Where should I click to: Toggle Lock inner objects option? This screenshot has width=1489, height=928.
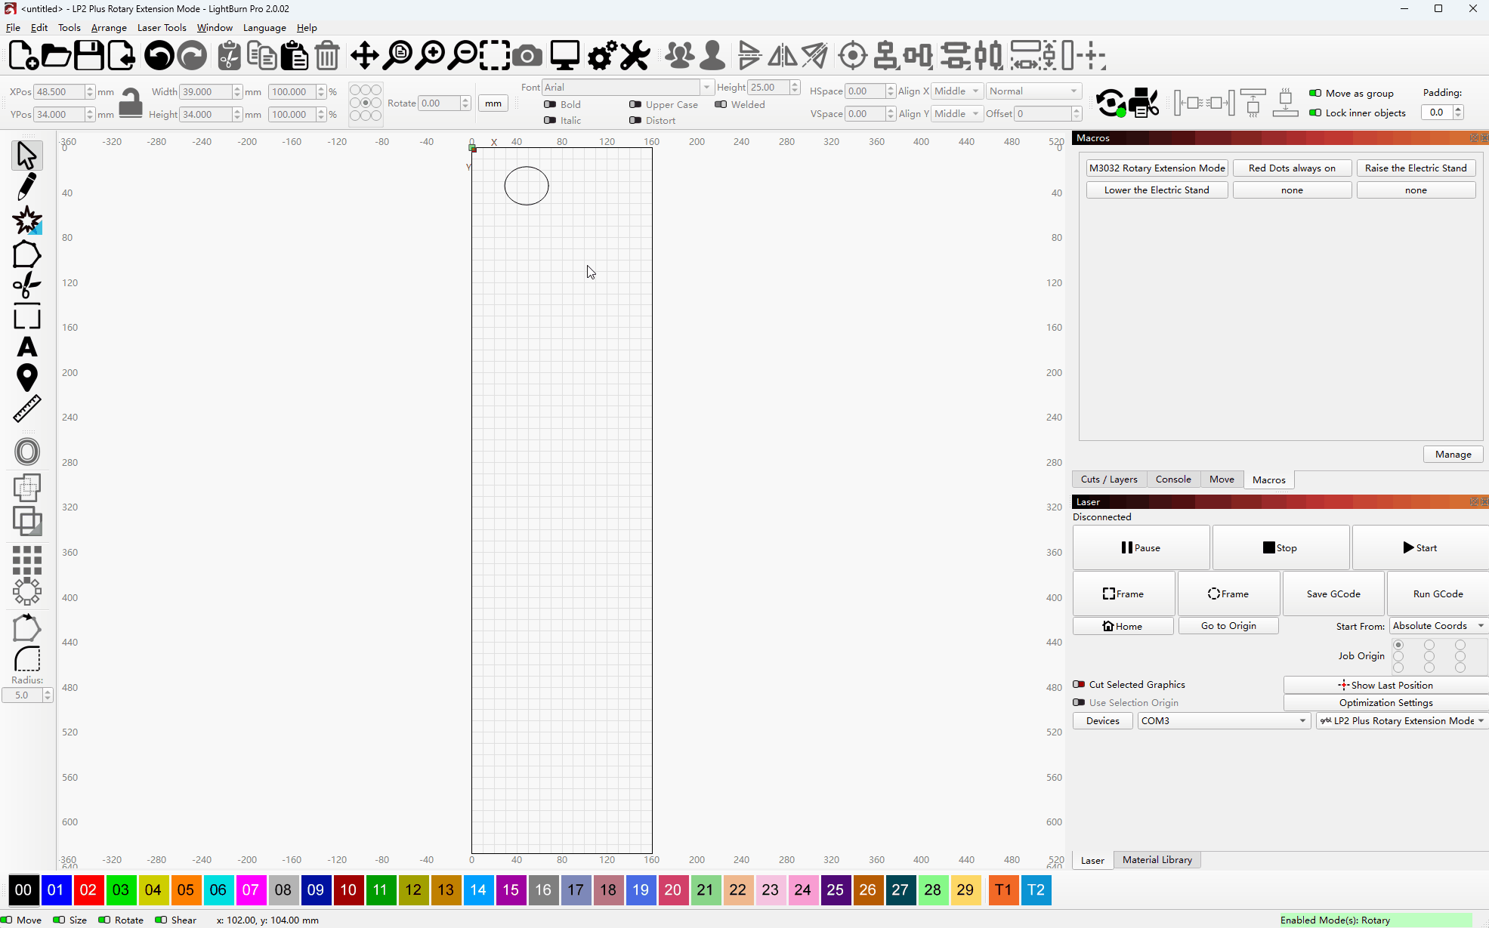(x=1315, y=113)
